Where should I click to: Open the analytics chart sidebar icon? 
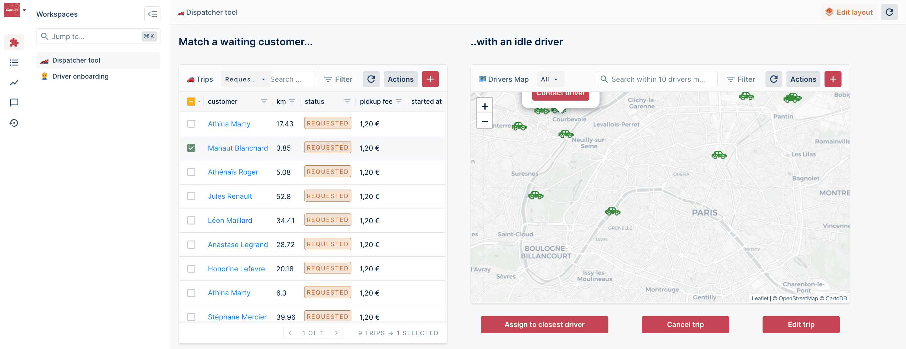(14, 83)
